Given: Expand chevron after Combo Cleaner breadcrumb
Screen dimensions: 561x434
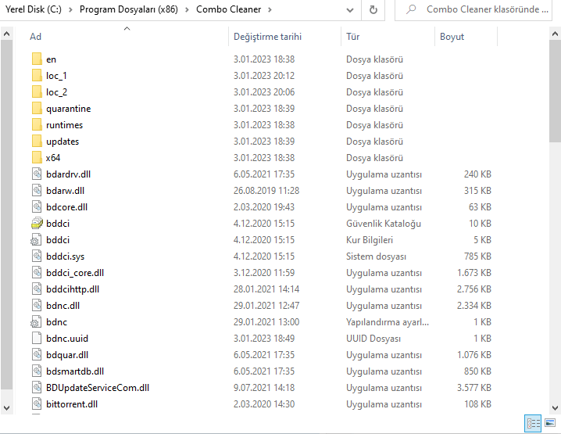Looking at the screenshot, I should tap(270, 9).
